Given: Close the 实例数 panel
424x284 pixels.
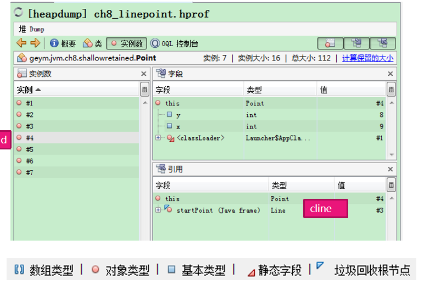Looking at the screenshot, I should pos(143,74).
